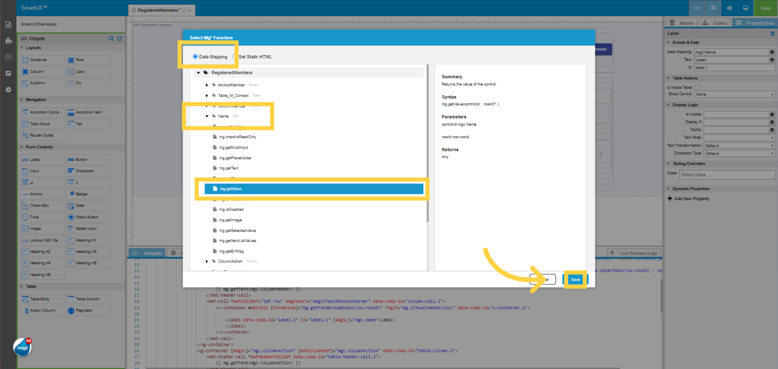Image resolution: width=778 pixels, height=369 pixels.
Task: Pick the Container layout widget
Action: 43,60
